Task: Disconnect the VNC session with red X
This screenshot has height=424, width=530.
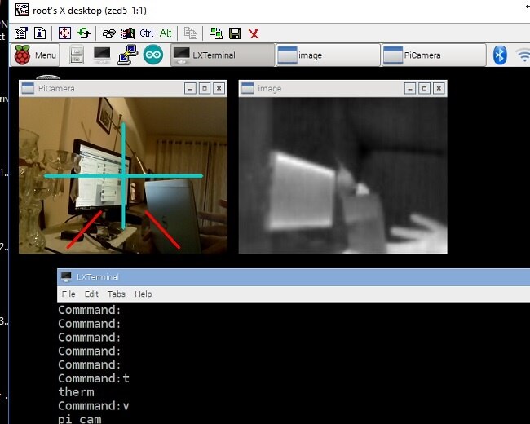Action: (254, 33)
